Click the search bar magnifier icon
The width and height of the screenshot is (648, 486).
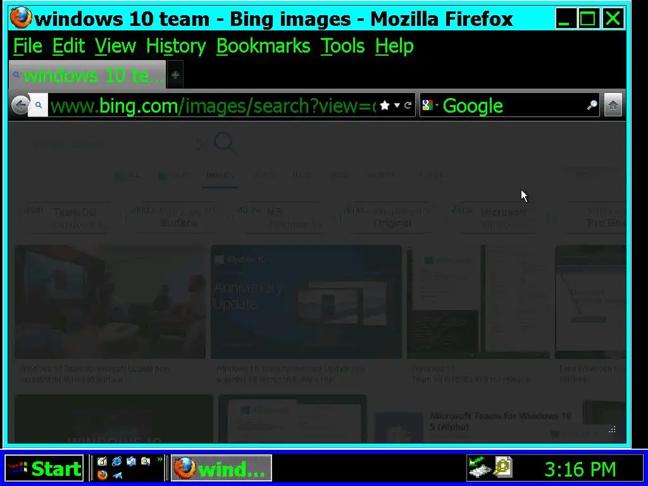592,106
